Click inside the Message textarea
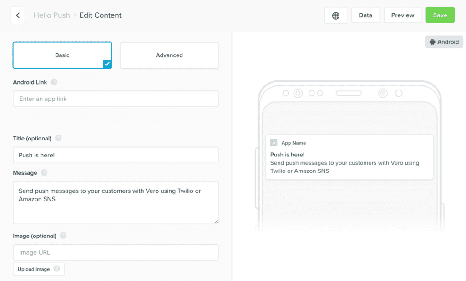The height and width of the screenshot is (281, 466). tap(116, 202)
